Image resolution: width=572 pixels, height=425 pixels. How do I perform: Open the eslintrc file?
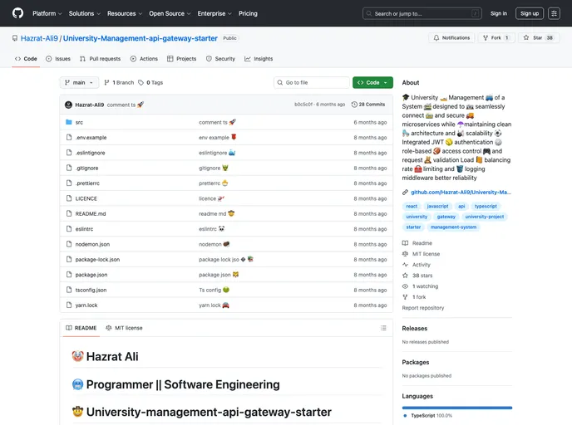(84, 229)
